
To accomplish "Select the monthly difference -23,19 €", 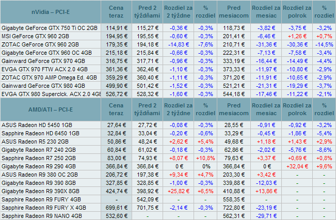I will tap(266, 208).
